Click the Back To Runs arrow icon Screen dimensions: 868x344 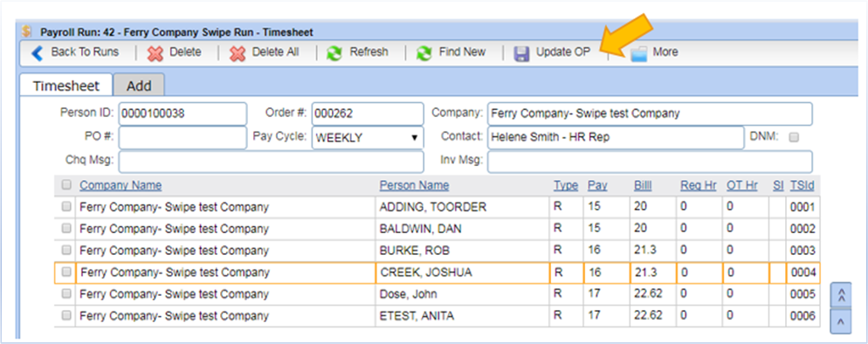coord(37,53)
